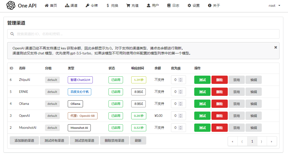Screen dimensions: 288x155
Task: Disable the ZhipuAI channel
Action: pos(236,80)
